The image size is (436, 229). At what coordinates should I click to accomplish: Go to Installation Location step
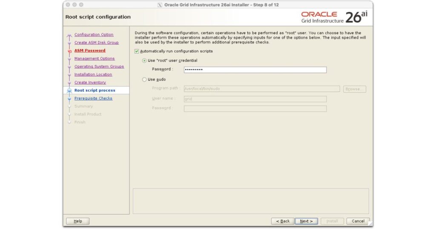pos(93,74)
